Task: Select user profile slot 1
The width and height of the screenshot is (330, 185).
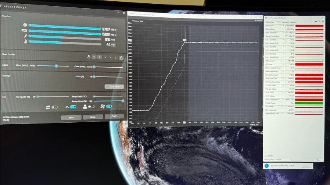Action: [94, 57]
